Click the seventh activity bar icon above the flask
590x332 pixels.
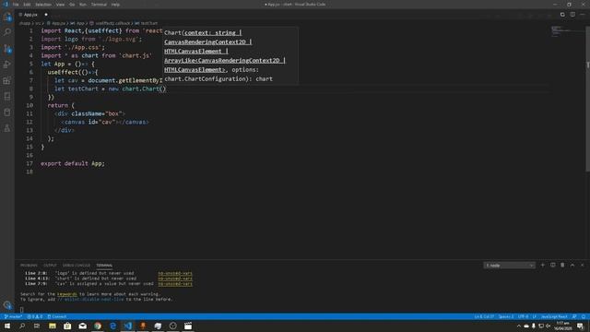pos(7,113)
